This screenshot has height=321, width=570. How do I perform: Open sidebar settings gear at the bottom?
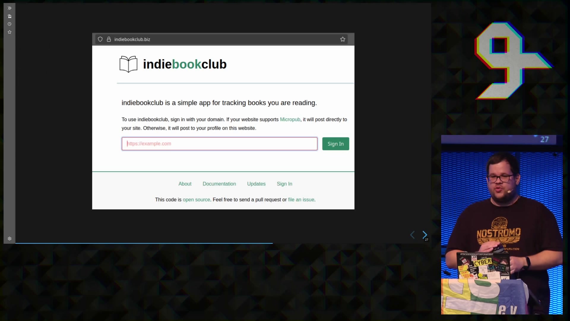[x=9, y=239]
